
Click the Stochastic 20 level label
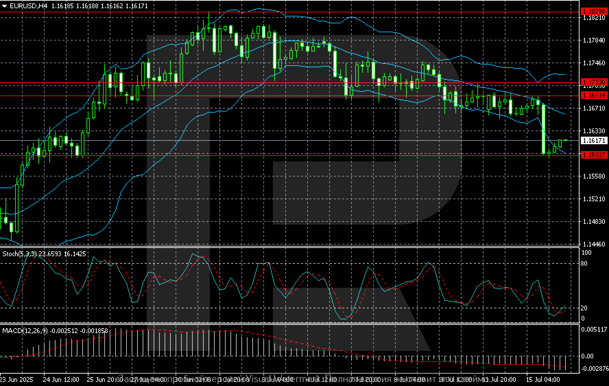[x=584, y=308]
